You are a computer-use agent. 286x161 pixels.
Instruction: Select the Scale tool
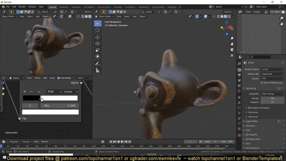(x=97, y=50)
